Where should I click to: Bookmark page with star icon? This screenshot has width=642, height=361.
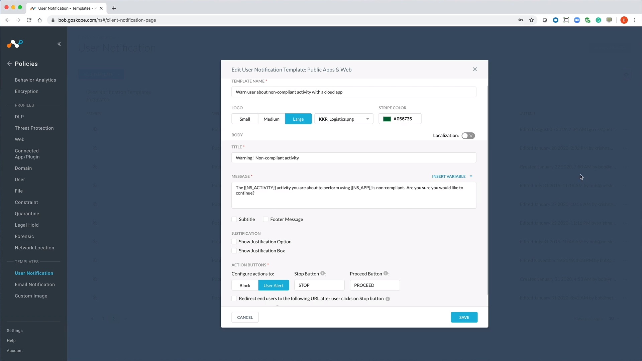click(x=531, y=20)
